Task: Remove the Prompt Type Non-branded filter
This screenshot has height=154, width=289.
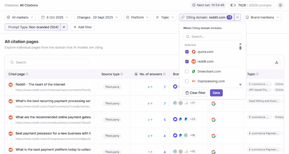Action: pyautogui.click(x=64, y=27)
